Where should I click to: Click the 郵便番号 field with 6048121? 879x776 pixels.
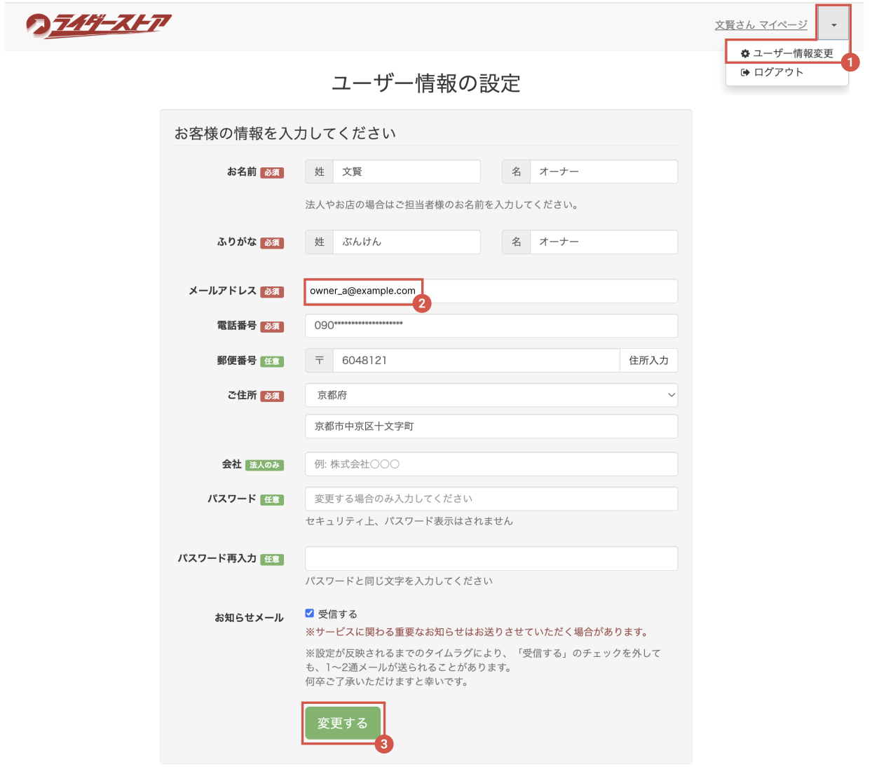tap(476, 361)
